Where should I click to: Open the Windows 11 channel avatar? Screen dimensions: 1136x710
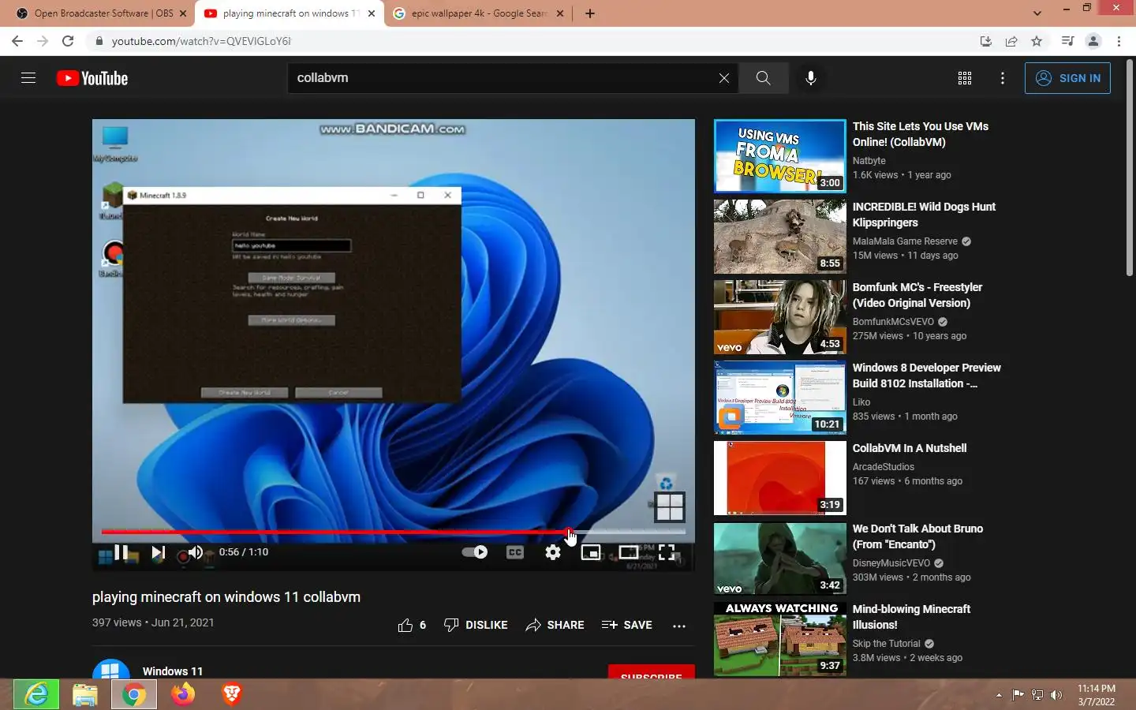coord(111,669)
